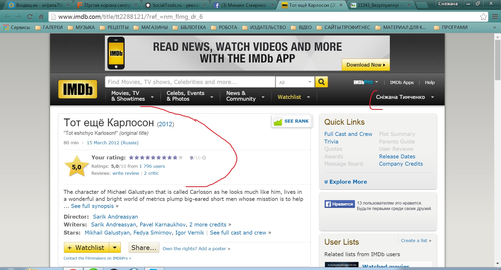Open МУЗЫКА bookmarks folder
Screen dimensions: 501x270
81,27
